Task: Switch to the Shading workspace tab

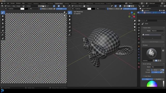Action: (x=67, y=3)
